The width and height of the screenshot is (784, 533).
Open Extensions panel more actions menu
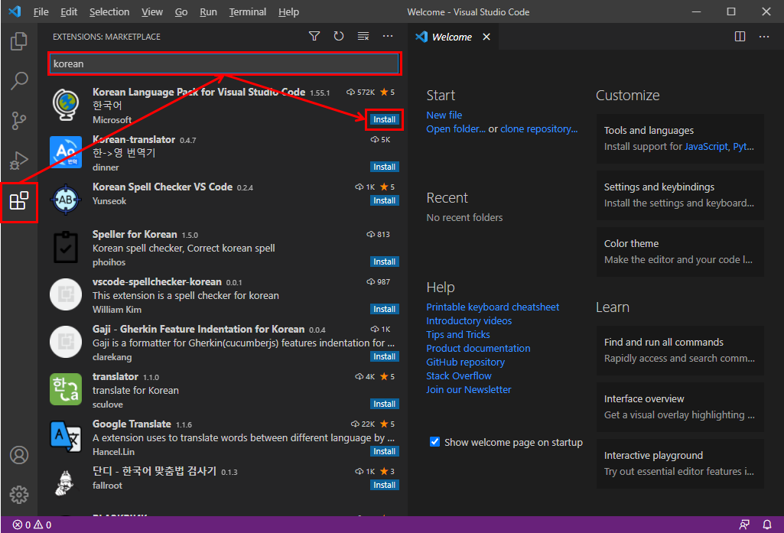pos(388,37)
